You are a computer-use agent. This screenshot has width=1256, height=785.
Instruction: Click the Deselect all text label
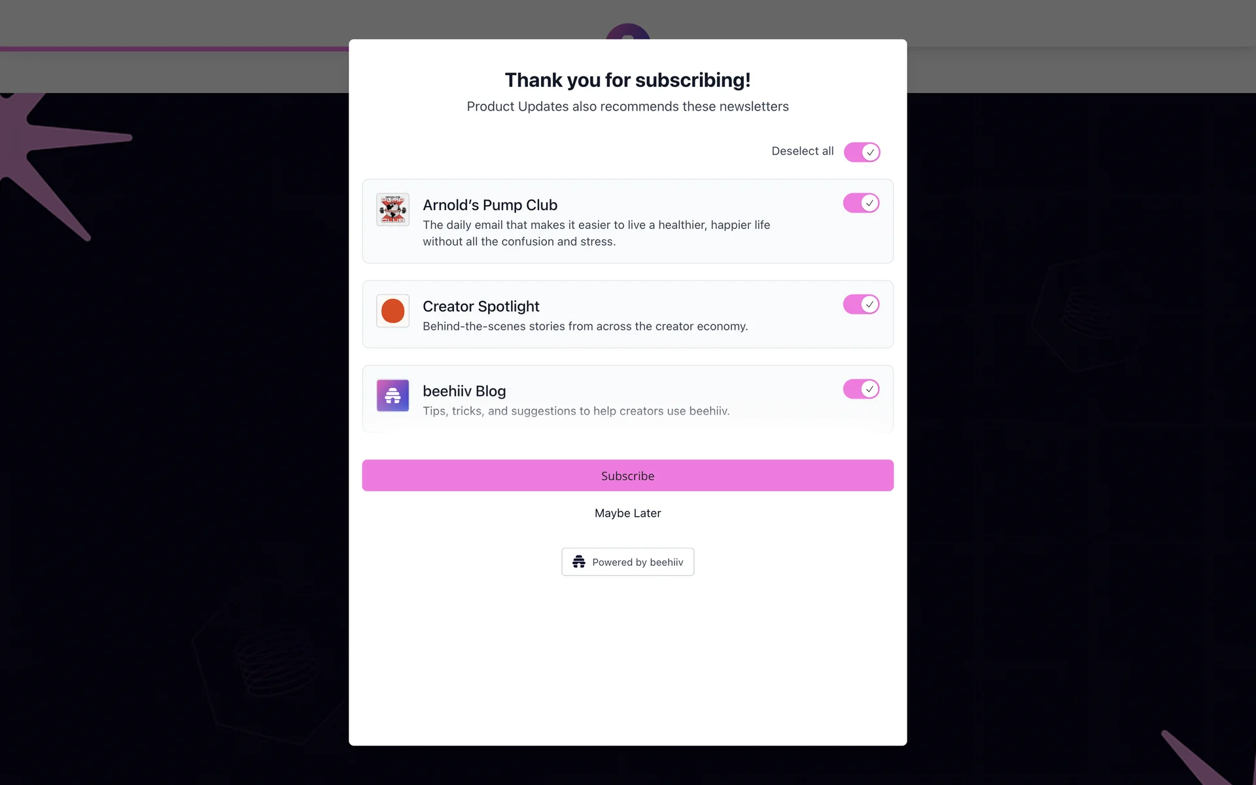[x=803, y=151]
